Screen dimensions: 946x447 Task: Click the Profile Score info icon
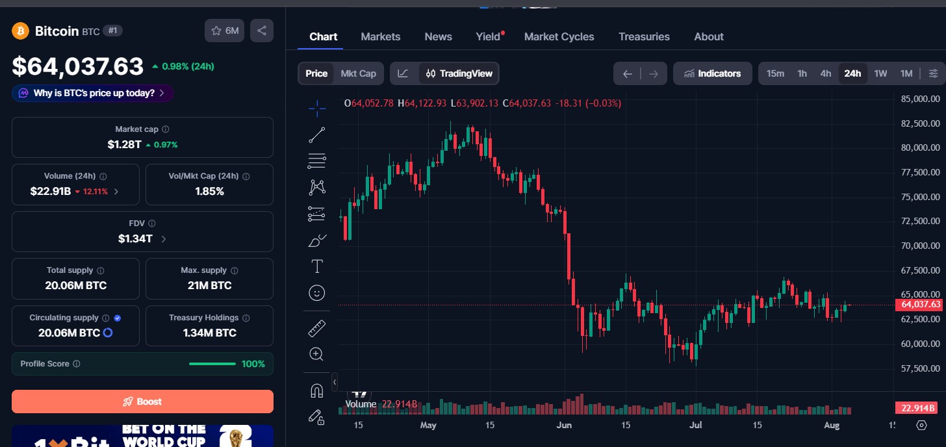pos(77,364)
